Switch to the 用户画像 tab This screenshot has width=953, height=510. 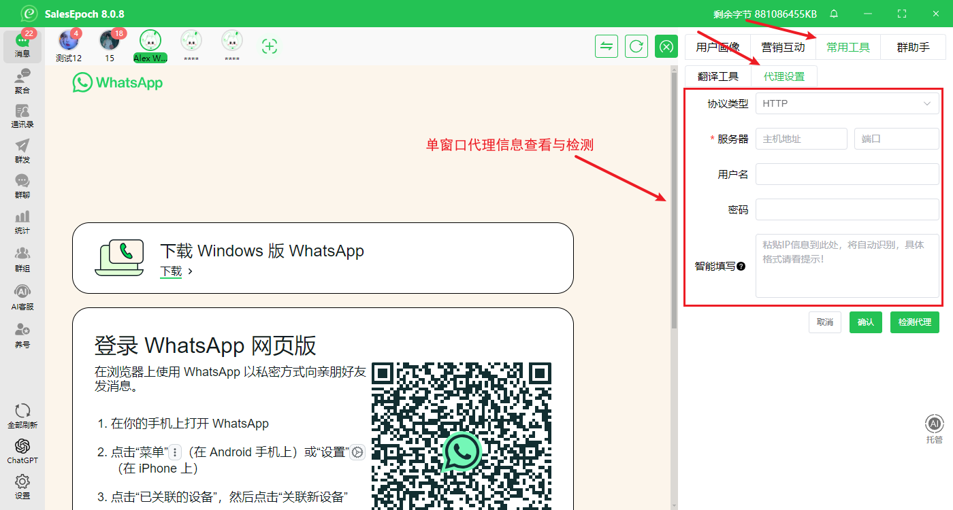[x=717, y=47]
